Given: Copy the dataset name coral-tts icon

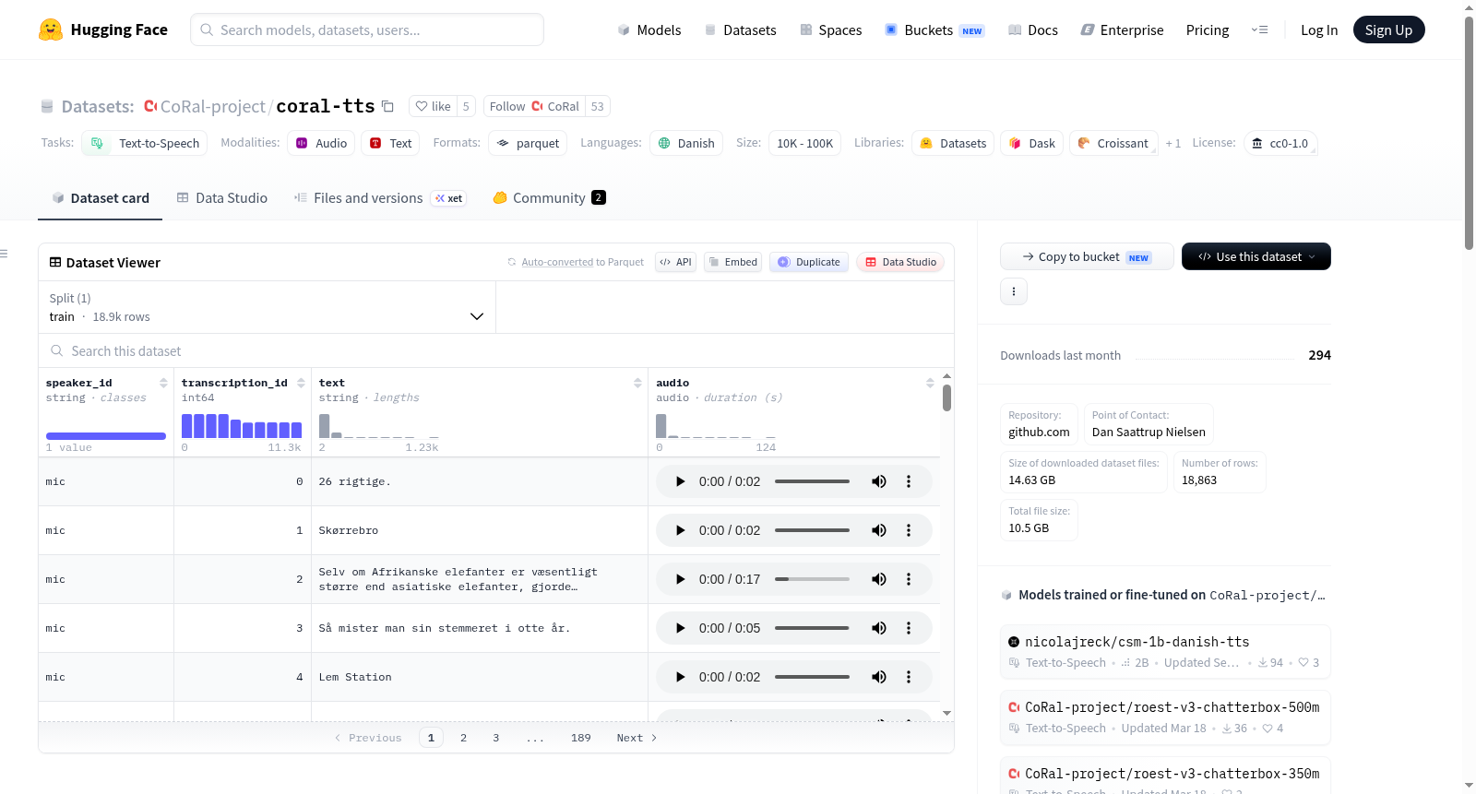Looking at the screenshot, I should coord(388,106).
